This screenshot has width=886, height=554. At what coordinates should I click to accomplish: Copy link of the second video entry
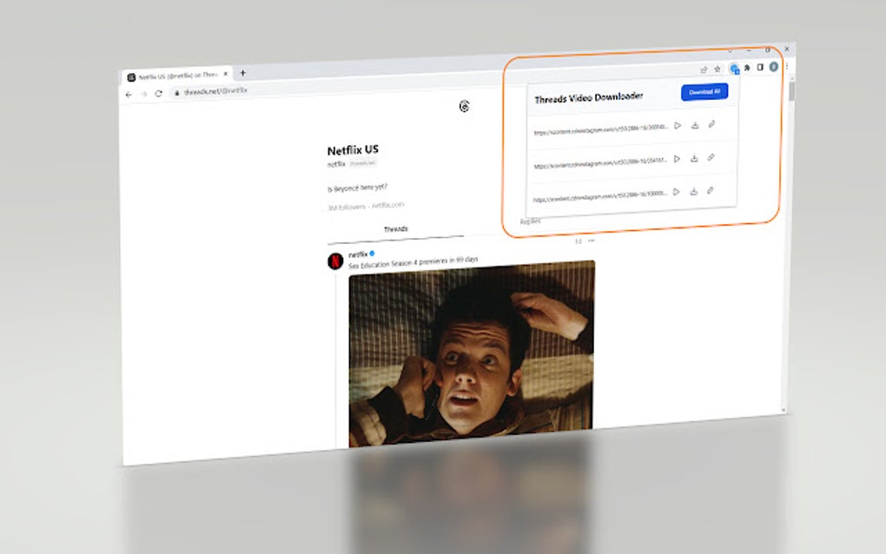click(711, 157)
